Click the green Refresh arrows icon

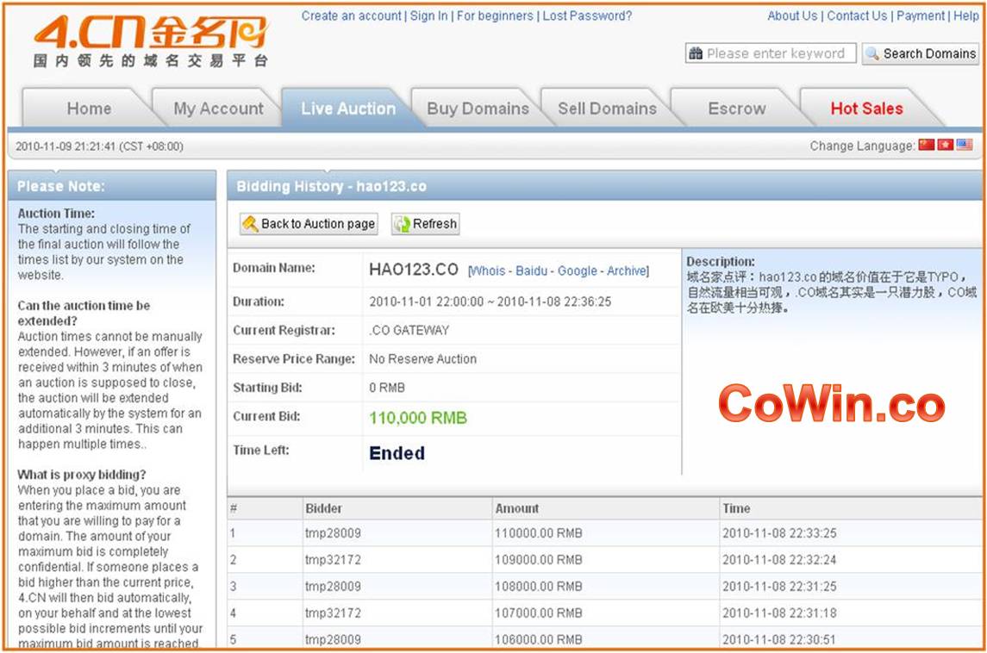tap(402, 224)
